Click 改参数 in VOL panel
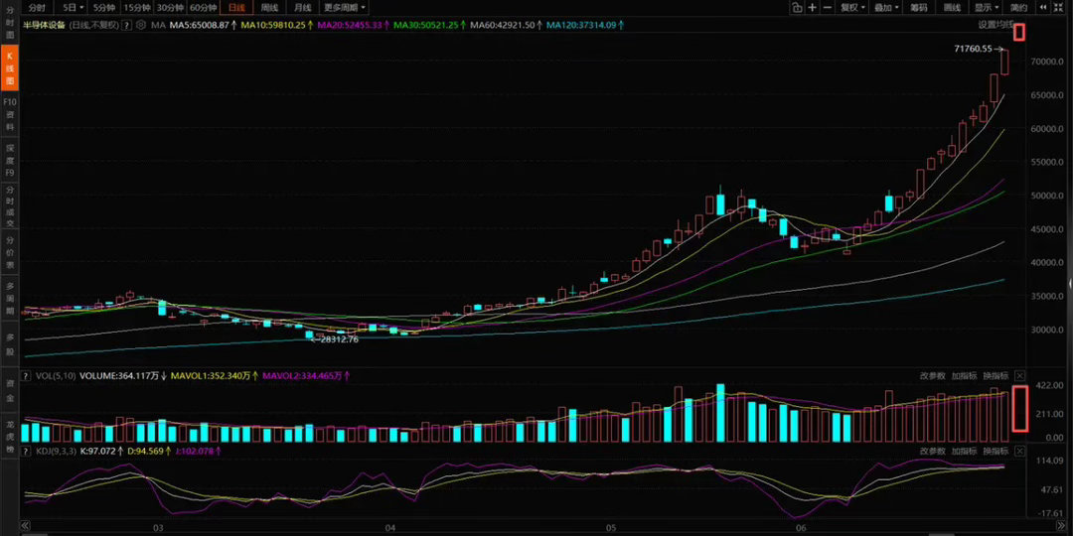 coord(932,375)
